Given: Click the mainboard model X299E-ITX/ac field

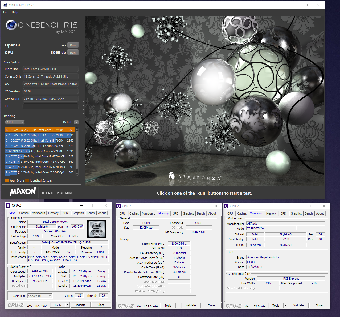Looking at the screenshot, I should (271, 228).
